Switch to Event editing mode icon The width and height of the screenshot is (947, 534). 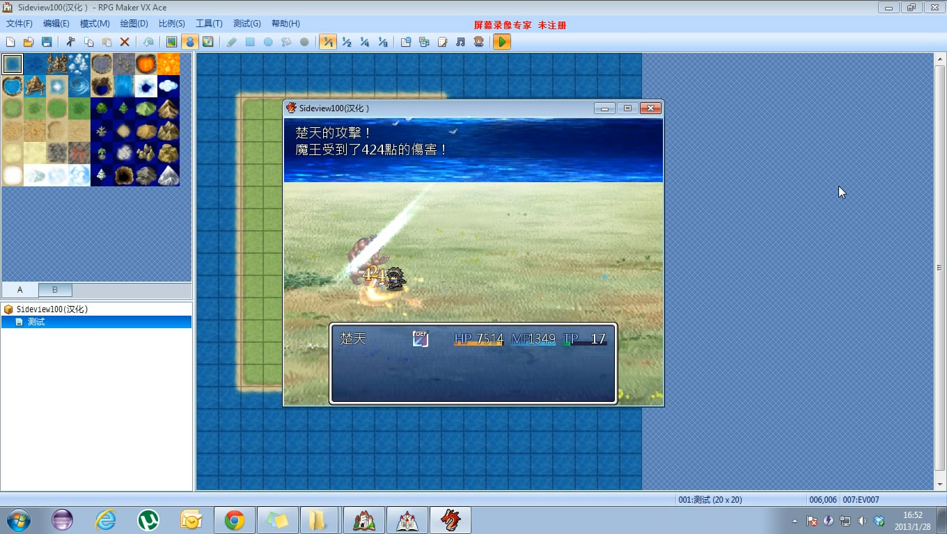(x=189, y=42)
